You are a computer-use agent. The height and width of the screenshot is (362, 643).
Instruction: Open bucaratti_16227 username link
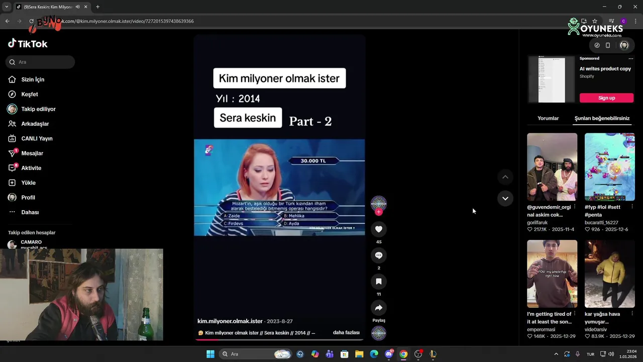coord(601,222)
